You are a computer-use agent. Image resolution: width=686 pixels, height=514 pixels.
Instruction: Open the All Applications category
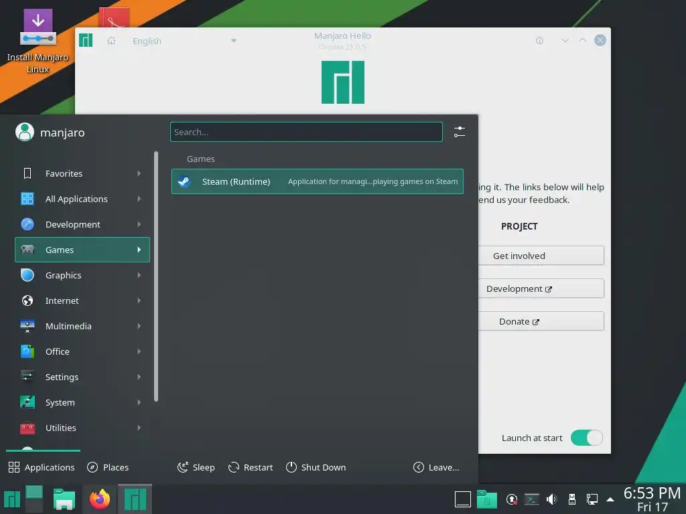coord(82,199)
